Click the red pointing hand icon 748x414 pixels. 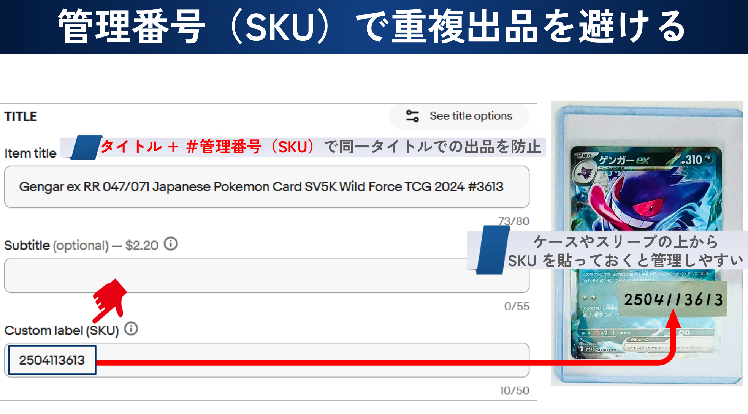click(x=109, y=300)
